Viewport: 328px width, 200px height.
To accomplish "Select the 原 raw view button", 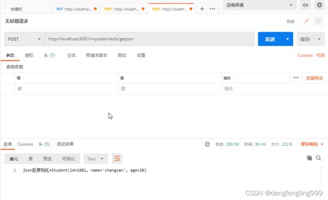I will [x=30, y=159].
